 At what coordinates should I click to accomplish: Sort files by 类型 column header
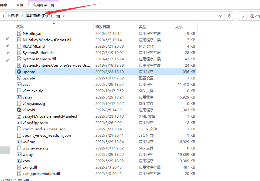coord(143,27)
